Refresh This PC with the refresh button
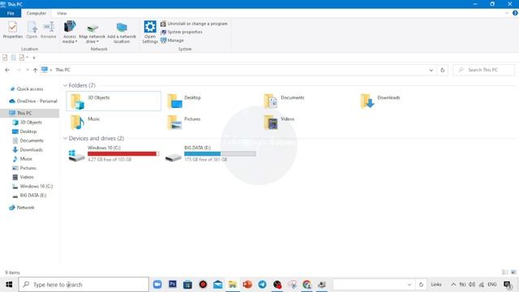The image size is (519, 292). (442, 71)
